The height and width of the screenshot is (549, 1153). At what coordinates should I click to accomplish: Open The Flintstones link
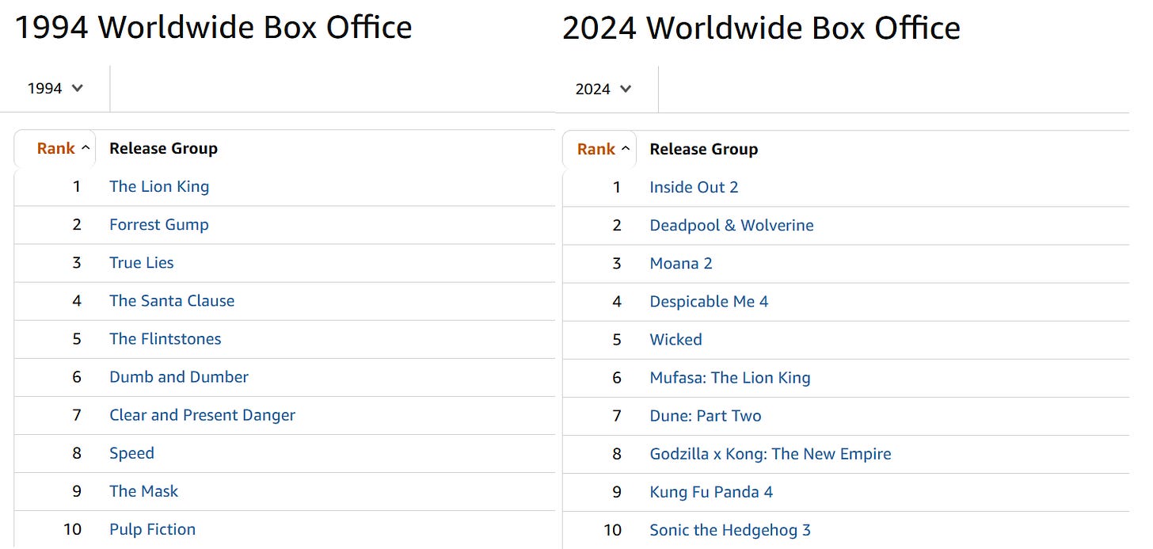[x=166, y=339]
